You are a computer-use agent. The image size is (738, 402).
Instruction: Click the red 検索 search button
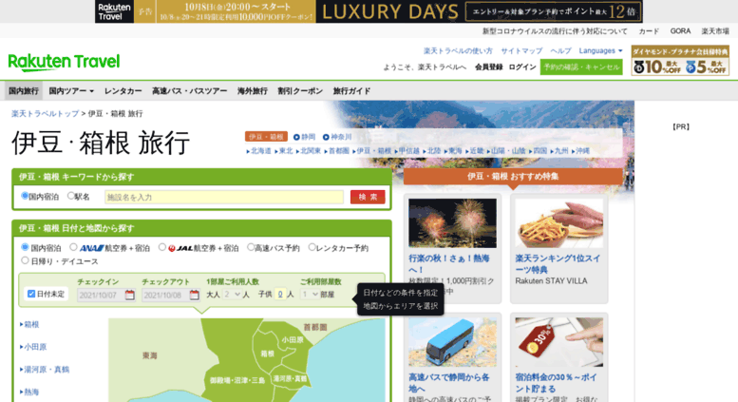click(x=368, y=197)
